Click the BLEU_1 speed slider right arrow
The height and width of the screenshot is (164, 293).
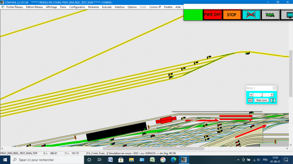pyautogui.click(x=272, y=95)
